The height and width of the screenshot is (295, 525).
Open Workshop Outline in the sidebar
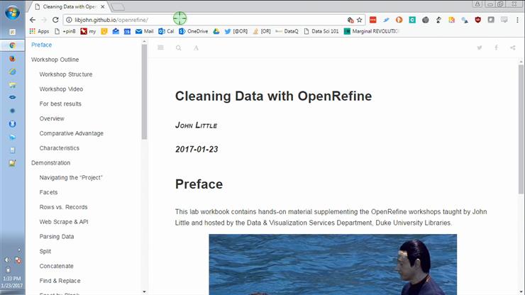[55, 60]
